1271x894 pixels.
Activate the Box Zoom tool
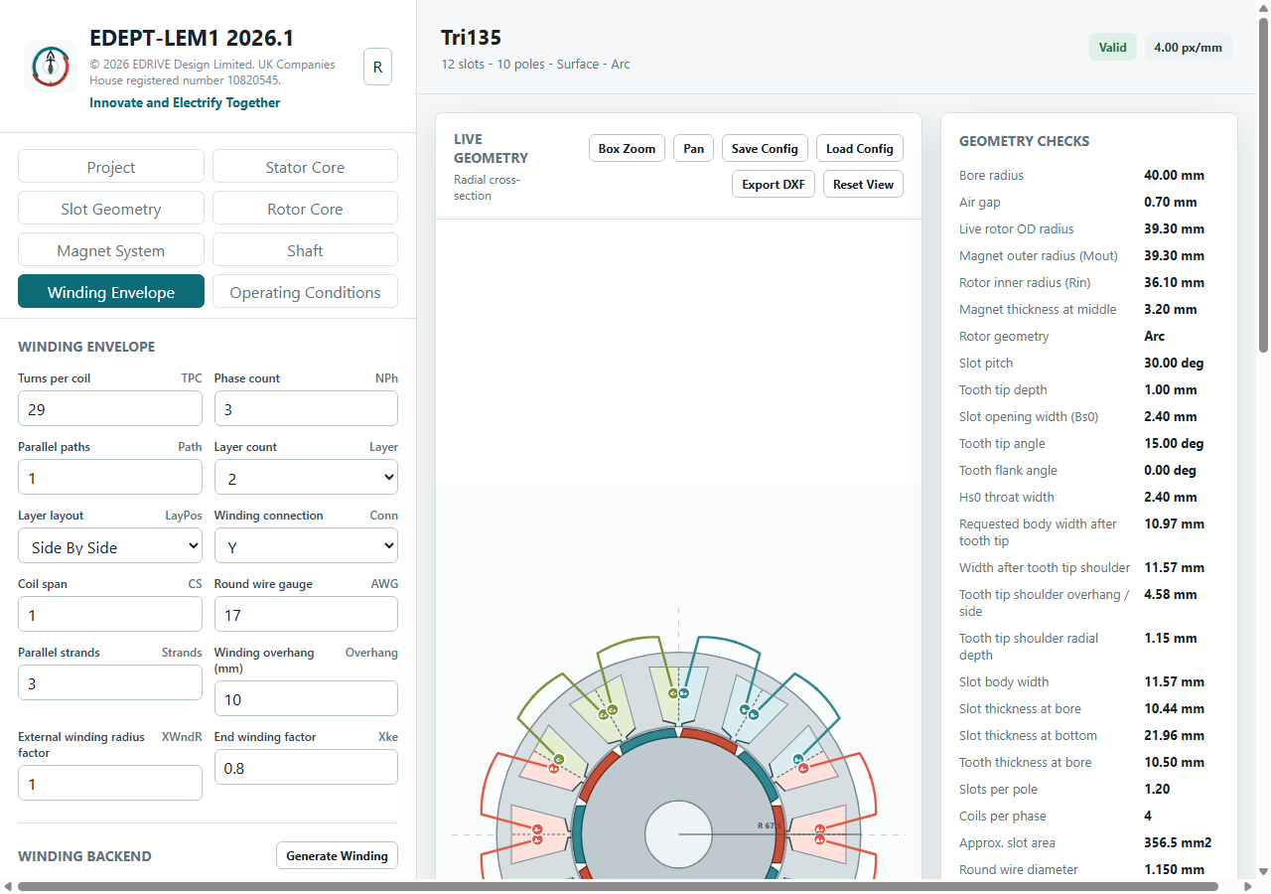(627, 149)
